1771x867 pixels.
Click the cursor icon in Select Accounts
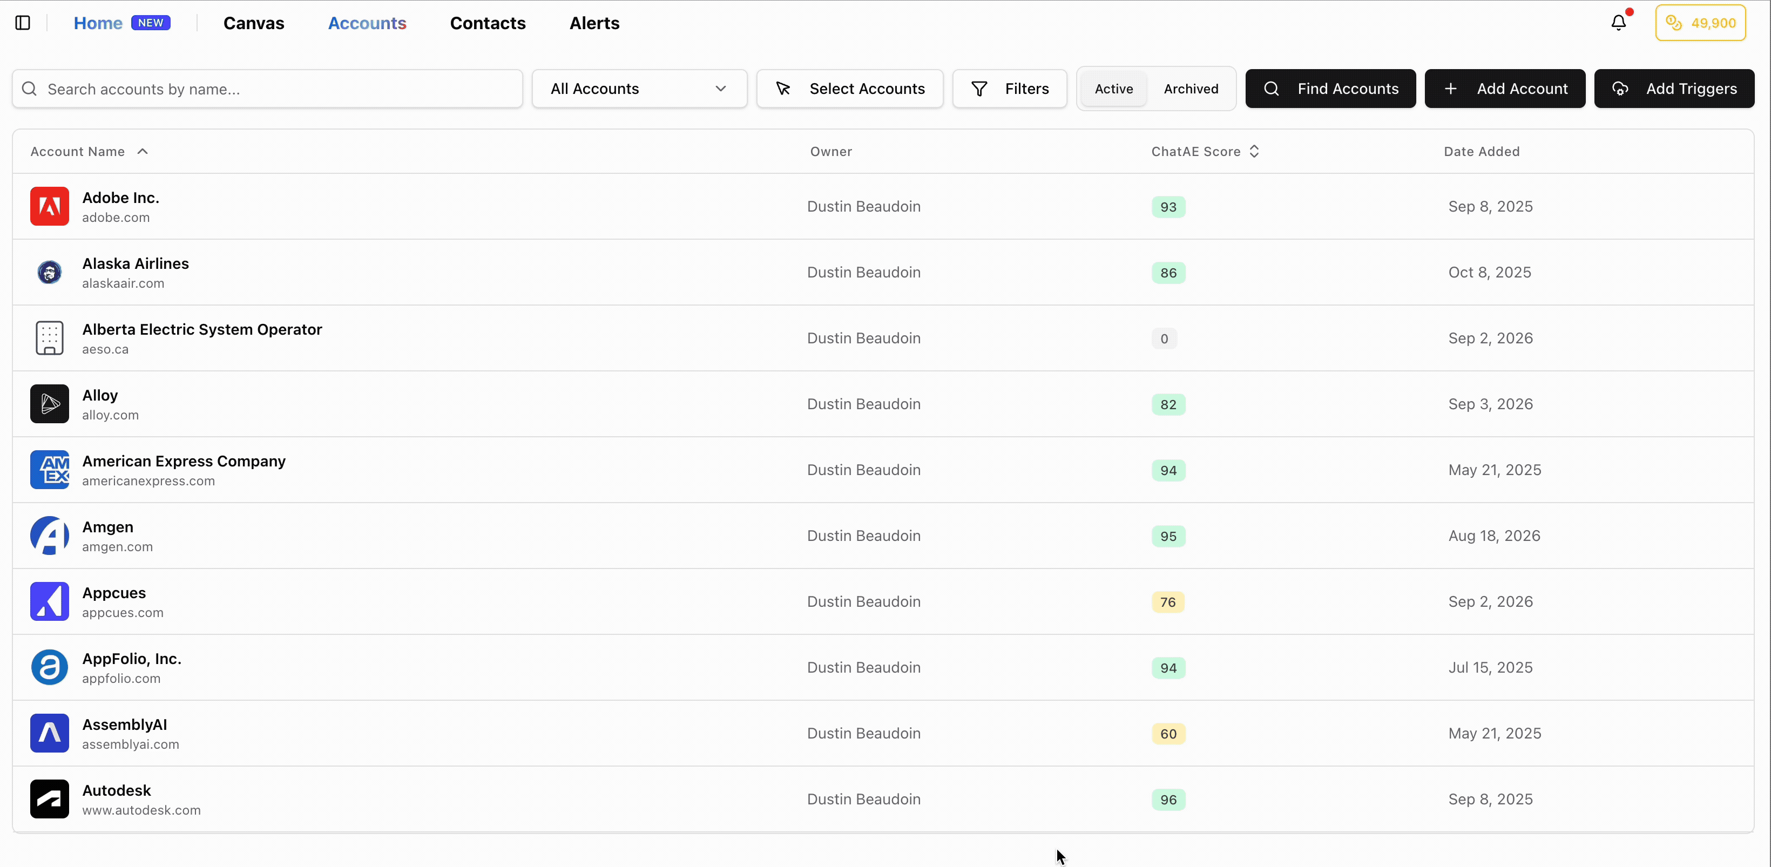(783, 89)
